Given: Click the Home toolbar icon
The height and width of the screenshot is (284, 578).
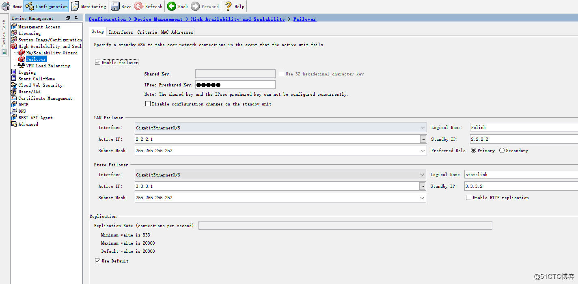Looking at the screenshot, I should click(6, 6).
